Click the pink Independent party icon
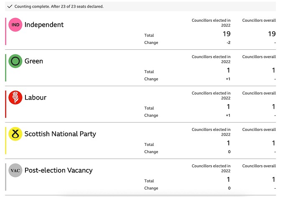 15,25
